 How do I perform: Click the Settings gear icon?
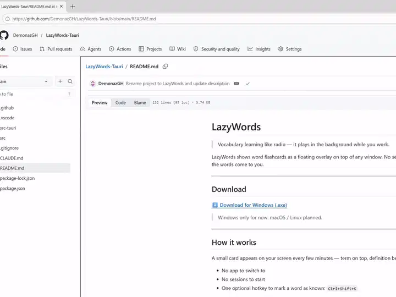[x=280, y=49]
